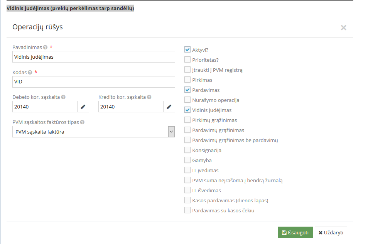Click help icon next to Pavadinimas label
The image size is (373, 244).
[x=45, y=47]
